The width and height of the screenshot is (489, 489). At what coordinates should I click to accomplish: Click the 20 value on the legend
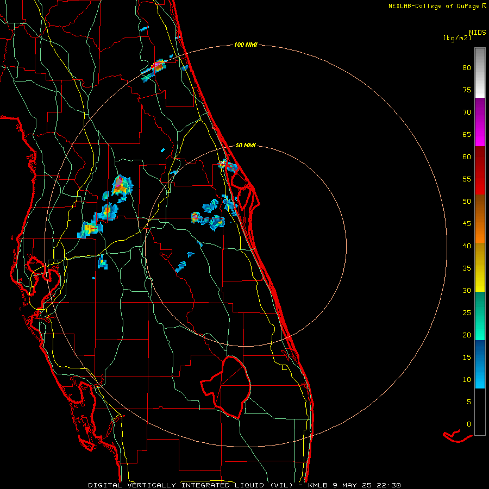click(x=467, y=335)
